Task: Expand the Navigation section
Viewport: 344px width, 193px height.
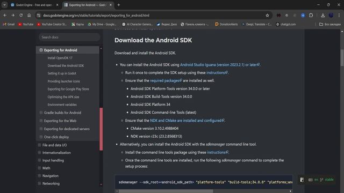Action: click(39, 176)
